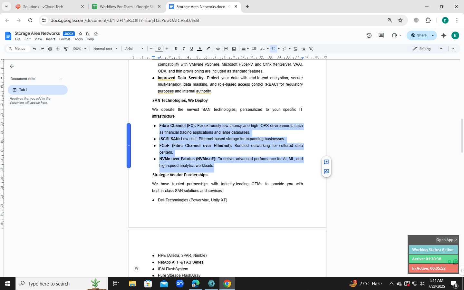Increase the paragraph indent
This screenshot has height=290, width=464.
coord(303,49)
